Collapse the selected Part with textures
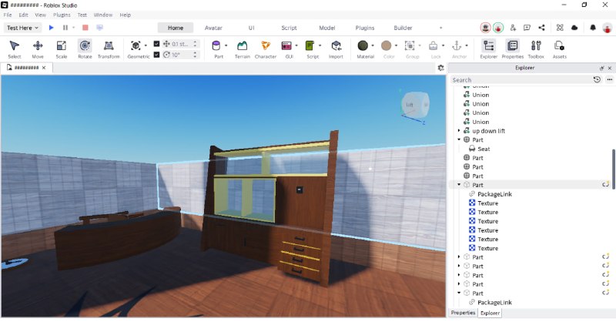This screenshot has height=332, width=616. [459, 185]
